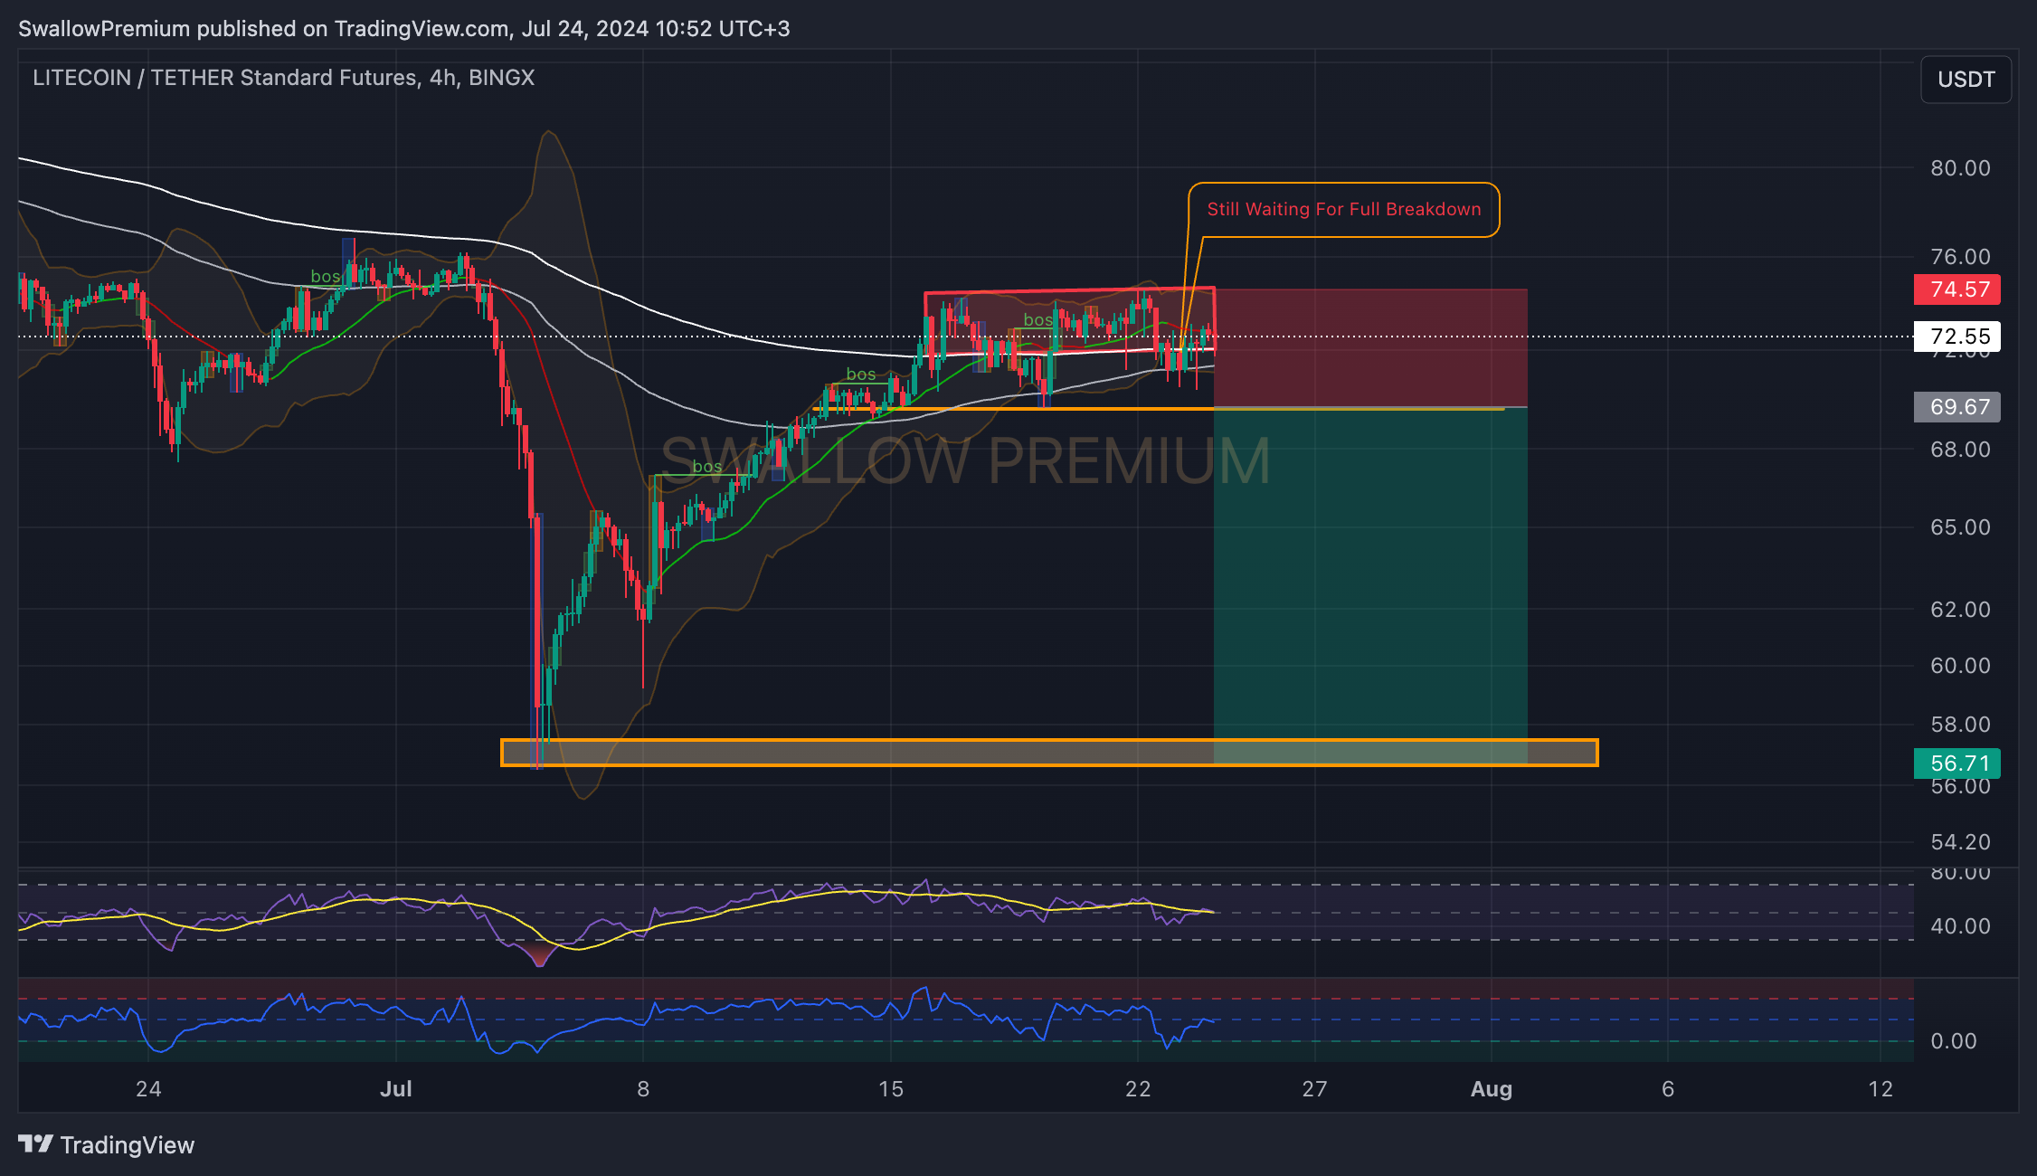This screenshot has width=2037, height=1176.
Task: Click the USDT currency button
Action: click(1966, 80)
